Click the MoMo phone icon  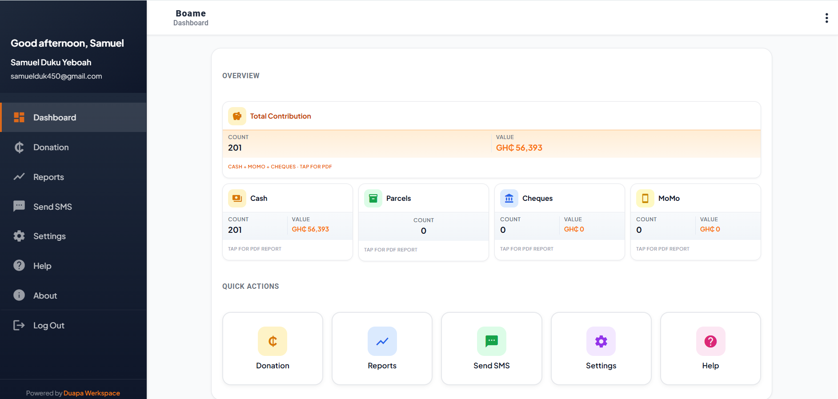click(x=645, y=198)
